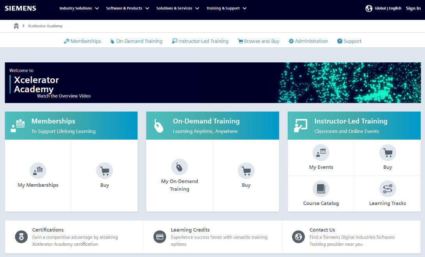The image size is (425, 257).
Task: Click the Memberships nav chart icon
Action: (x=67, y=41)
